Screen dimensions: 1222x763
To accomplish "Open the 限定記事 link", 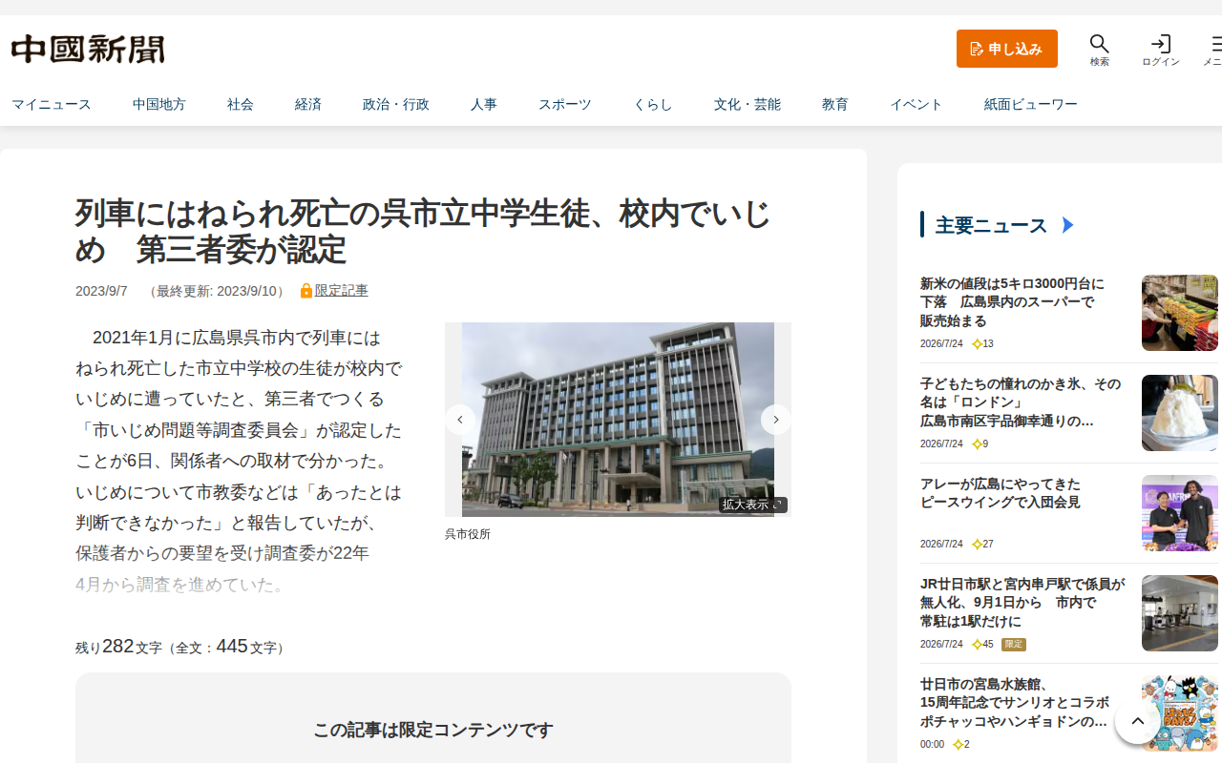I will 341,291.
